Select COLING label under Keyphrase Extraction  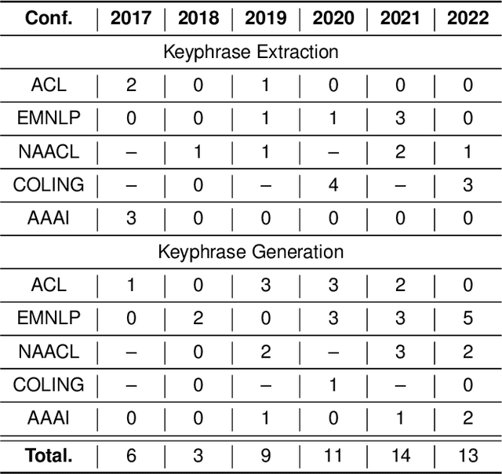pyautogui.click(x=49, y=184)
